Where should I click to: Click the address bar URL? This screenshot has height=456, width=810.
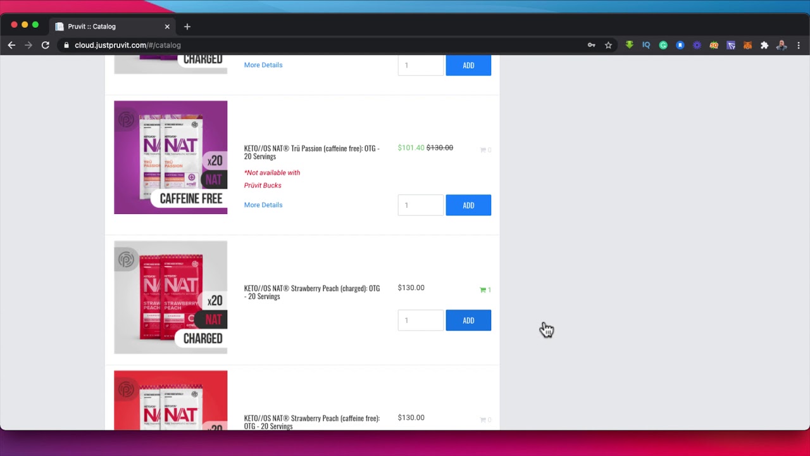pos(128,45)
